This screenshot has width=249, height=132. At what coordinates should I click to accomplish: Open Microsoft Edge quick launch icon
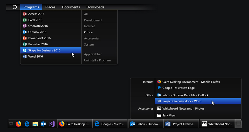click(x=27, y=124)
